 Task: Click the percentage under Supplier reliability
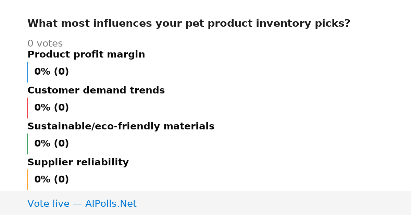click(x=51, y=179)
